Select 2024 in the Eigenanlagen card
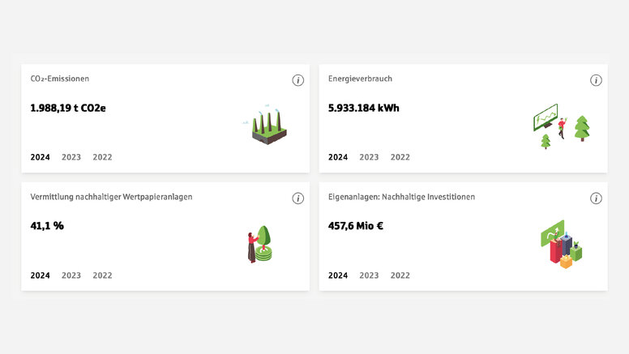Screen dimensions: 629x354 [338, 275]
